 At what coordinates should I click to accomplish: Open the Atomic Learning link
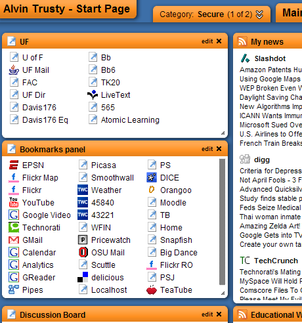(130, 120)
